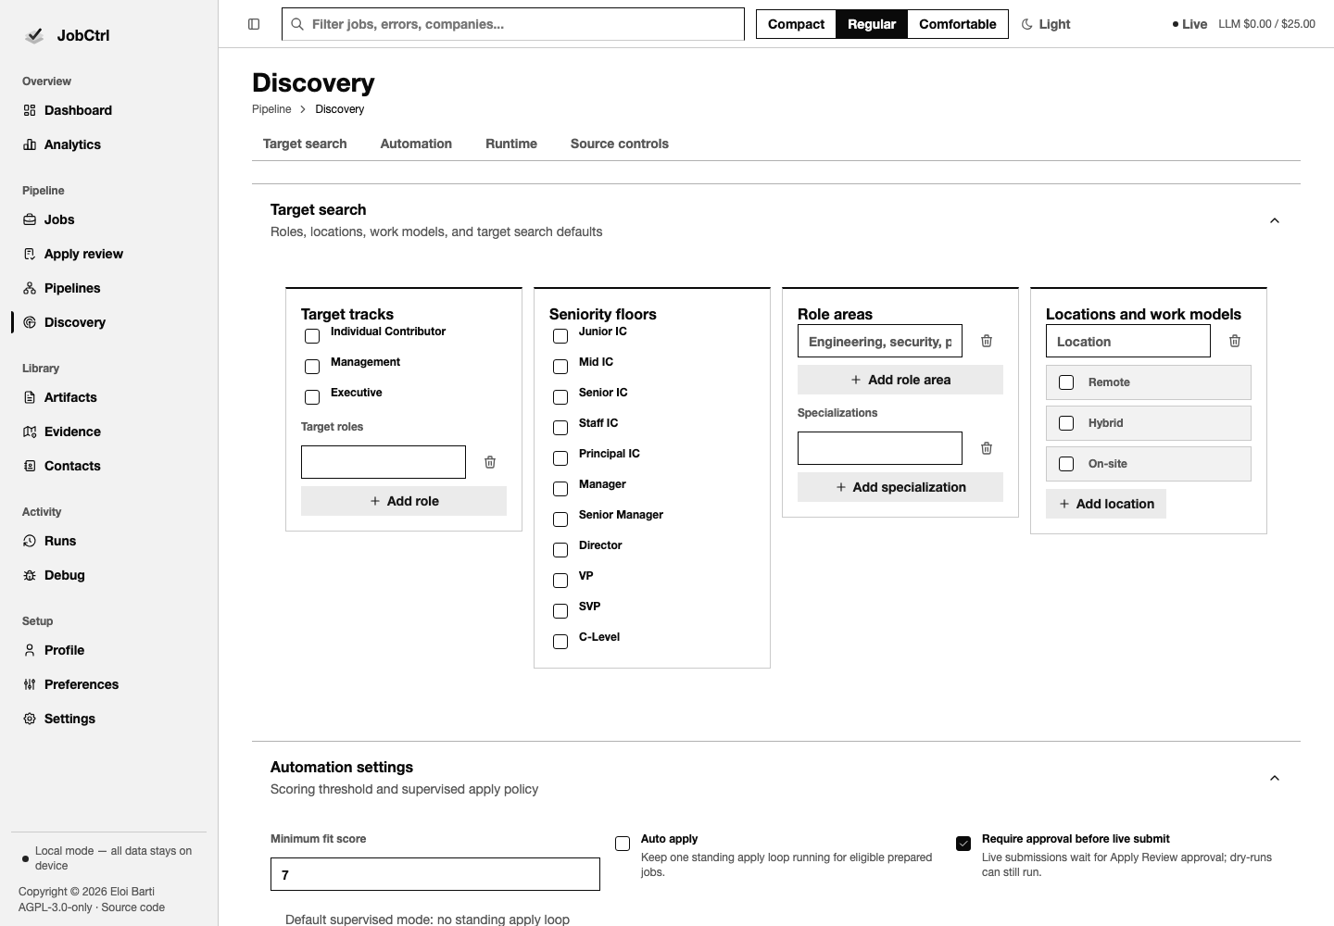Click the Minimum fit score field
Viewport: 1334px width, 926px height.
pyautogui.click(x=435, y=874)
